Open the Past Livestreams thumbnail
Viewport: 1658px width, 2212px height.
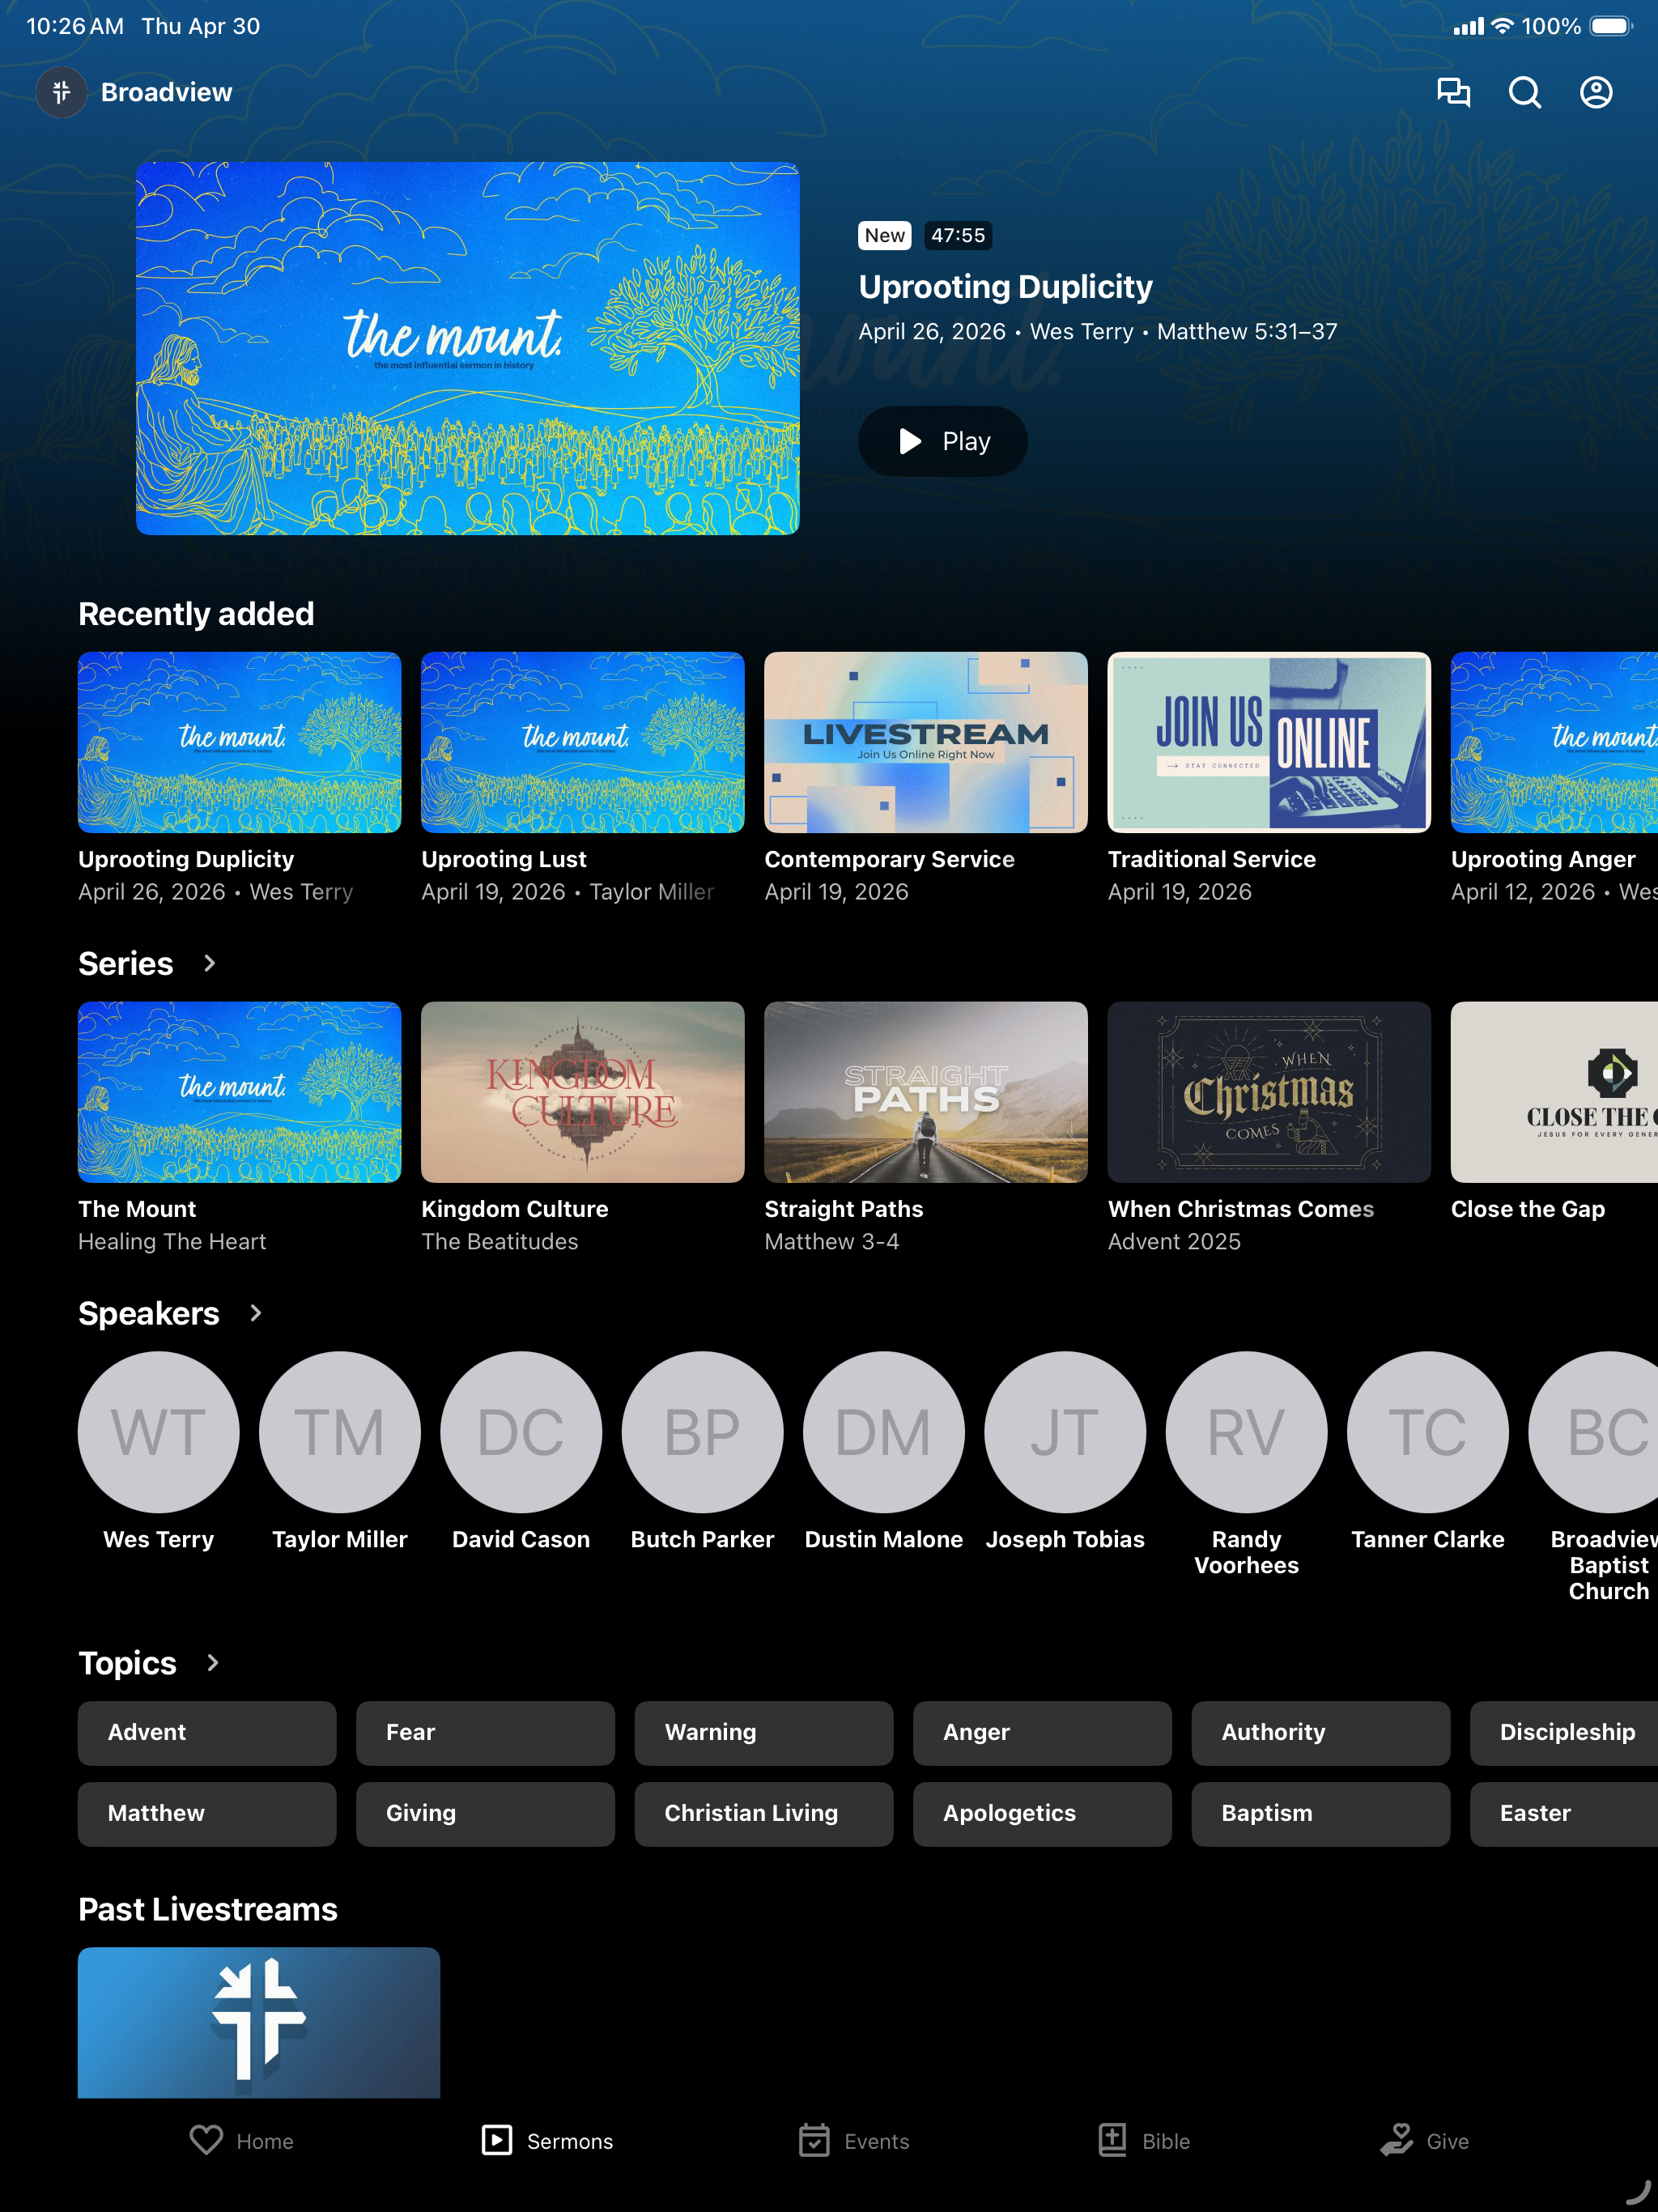[259, 2021]
